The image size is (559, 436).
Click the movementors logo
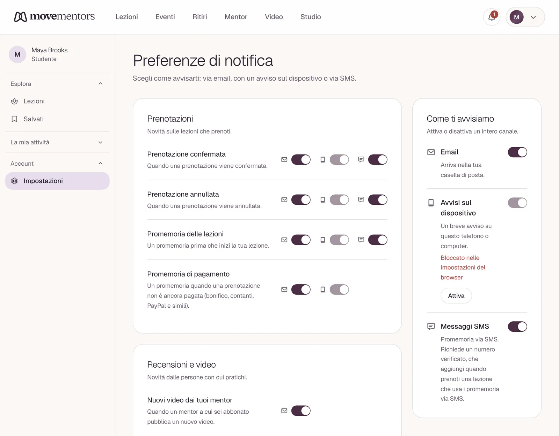click(54, 16)
